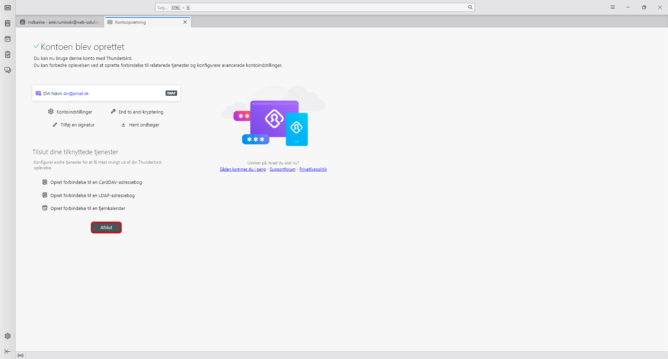Screen dimensions: 668x359
Task: Switch to the Indbakke tab
Action: [60, 22]
